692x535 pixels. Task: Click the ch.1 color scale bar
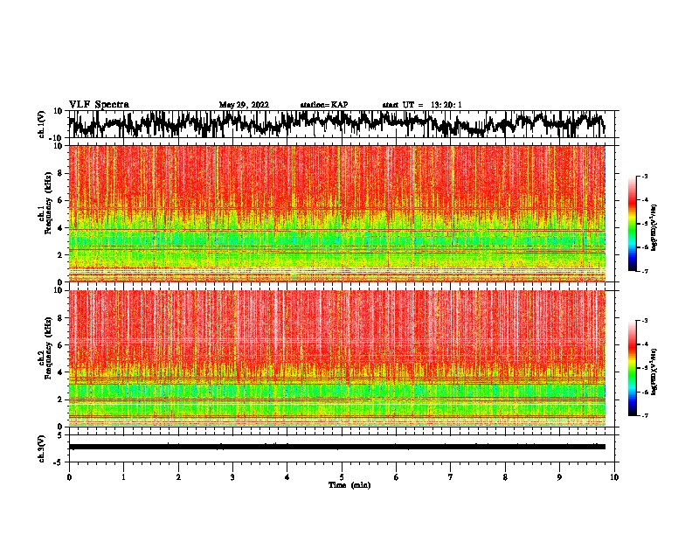632,224
